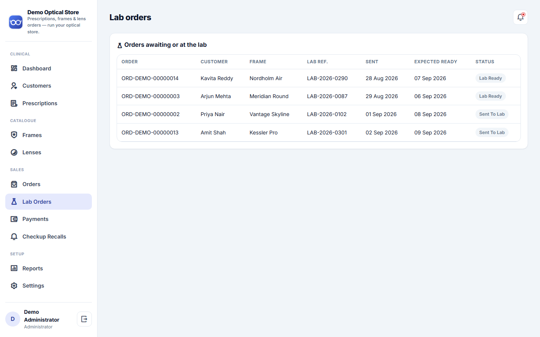Image resolution: width=540 pixels, height=337 pixels.
Task: Click the Lenses circle icon
Action: pos(14,152)
